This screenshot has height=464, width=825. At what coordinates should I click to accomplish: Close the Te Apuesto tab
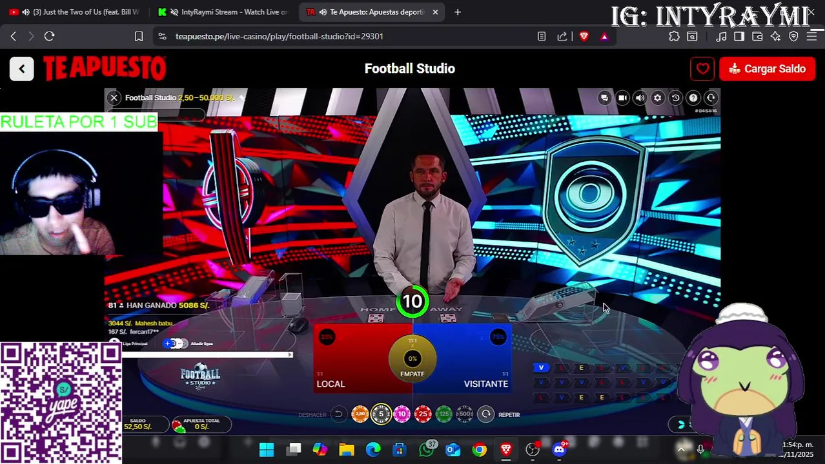[x=435, y=12]
